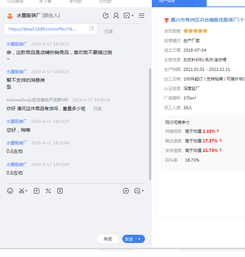Viewport: 245px width, 257px height.
Task: Open the chat history clock icon
Action: [137, 191]
